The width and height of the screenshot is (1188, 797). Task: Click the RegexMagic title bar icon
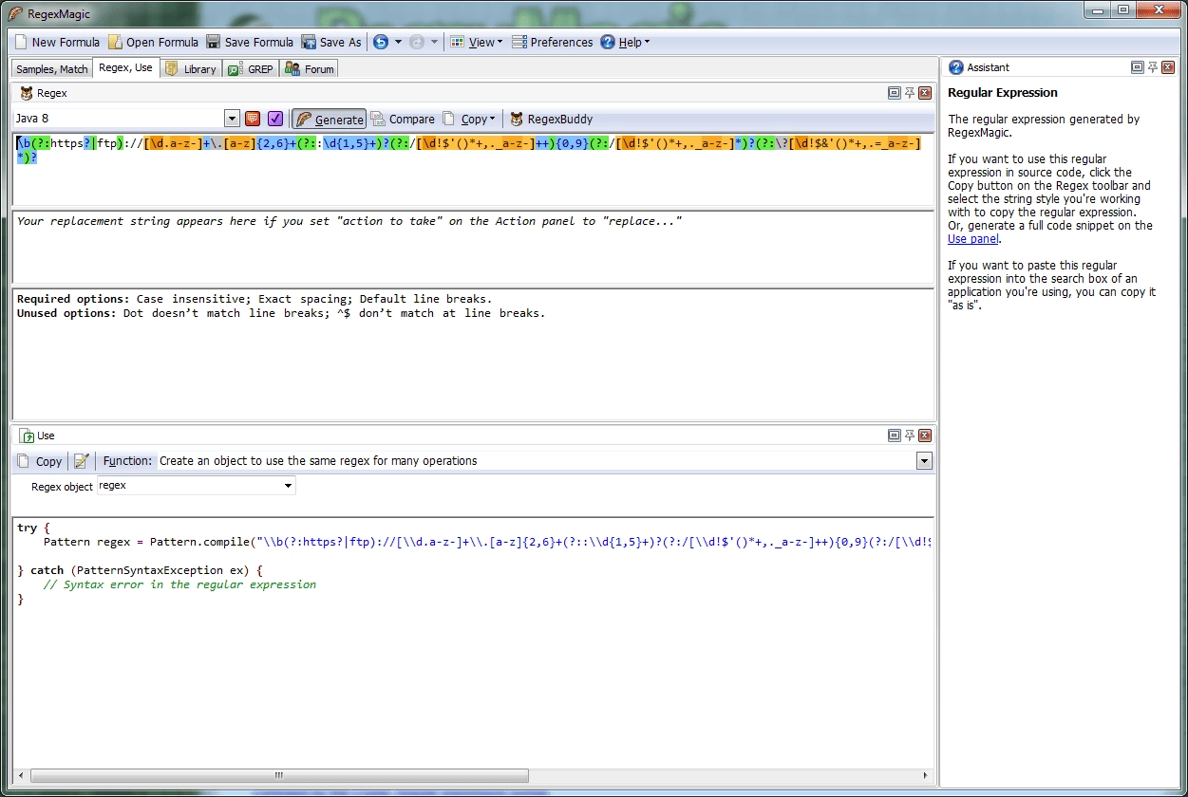point(15,14)
